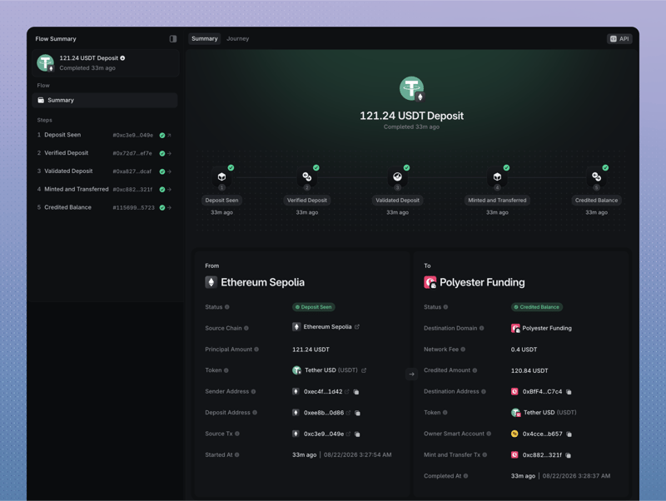This screenshot has width=666, height=501.
Task: Click the #0x72d7...ef7e step hash
Action: coord(132,153)
